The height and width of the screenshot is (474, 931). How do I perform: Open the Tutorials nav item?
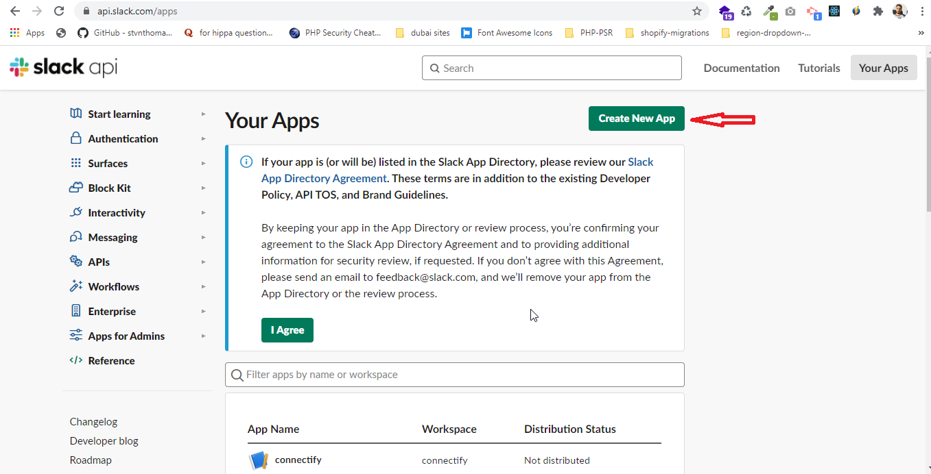coord(819,68)
